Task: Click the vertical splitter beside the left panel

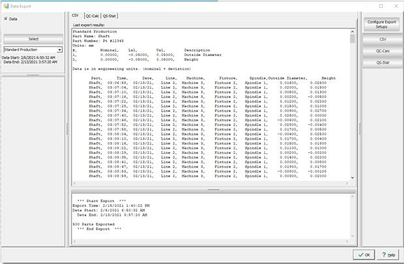Action: (67, 129)
